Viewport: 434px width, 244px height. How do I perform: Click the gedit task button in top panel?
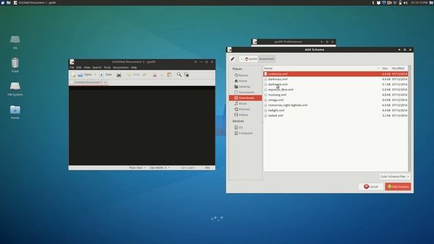(35, 3)
